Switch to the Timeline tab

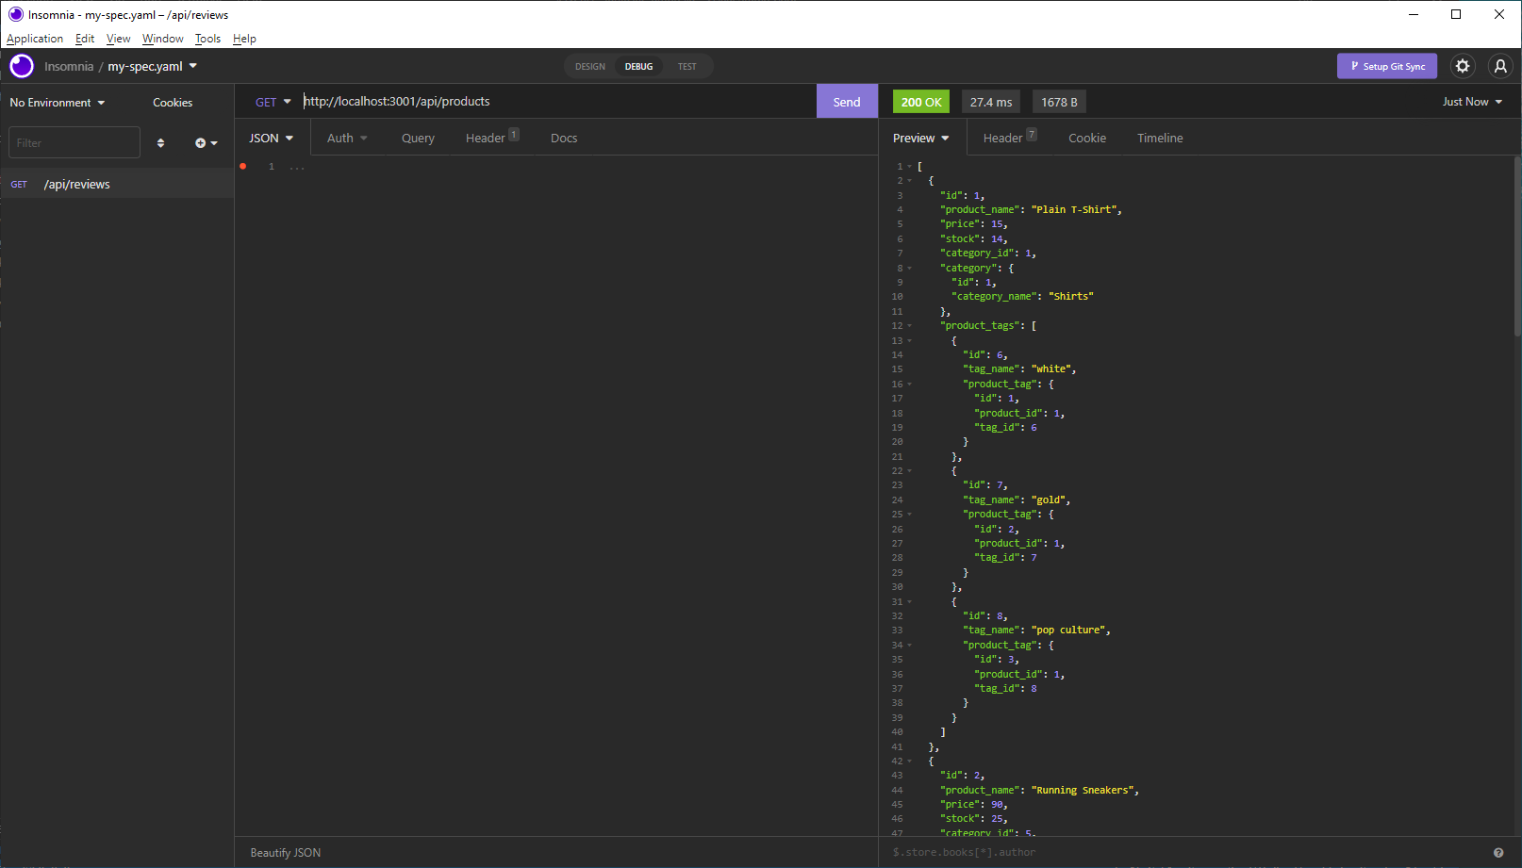1160,138
